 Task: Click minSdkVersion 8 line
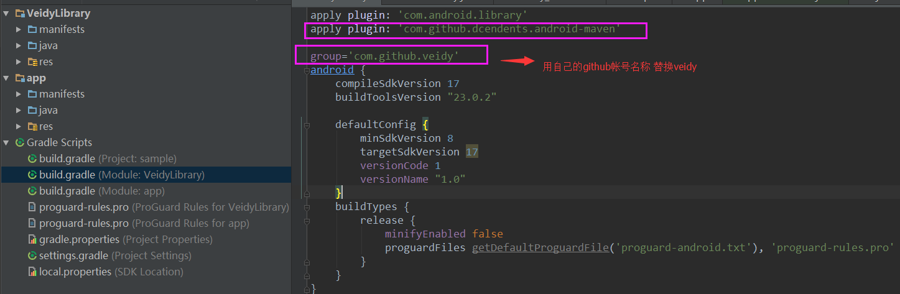pos(407,138)
